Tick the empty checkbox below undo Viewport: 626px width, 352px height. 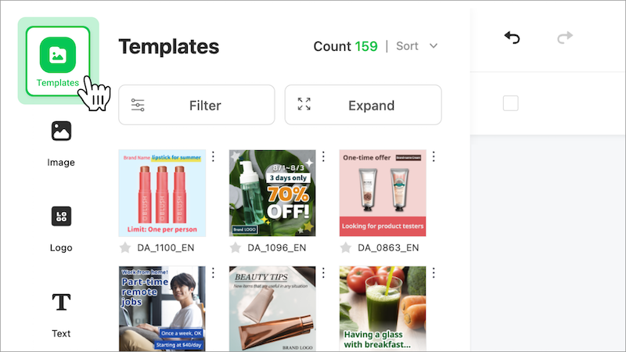510,103
